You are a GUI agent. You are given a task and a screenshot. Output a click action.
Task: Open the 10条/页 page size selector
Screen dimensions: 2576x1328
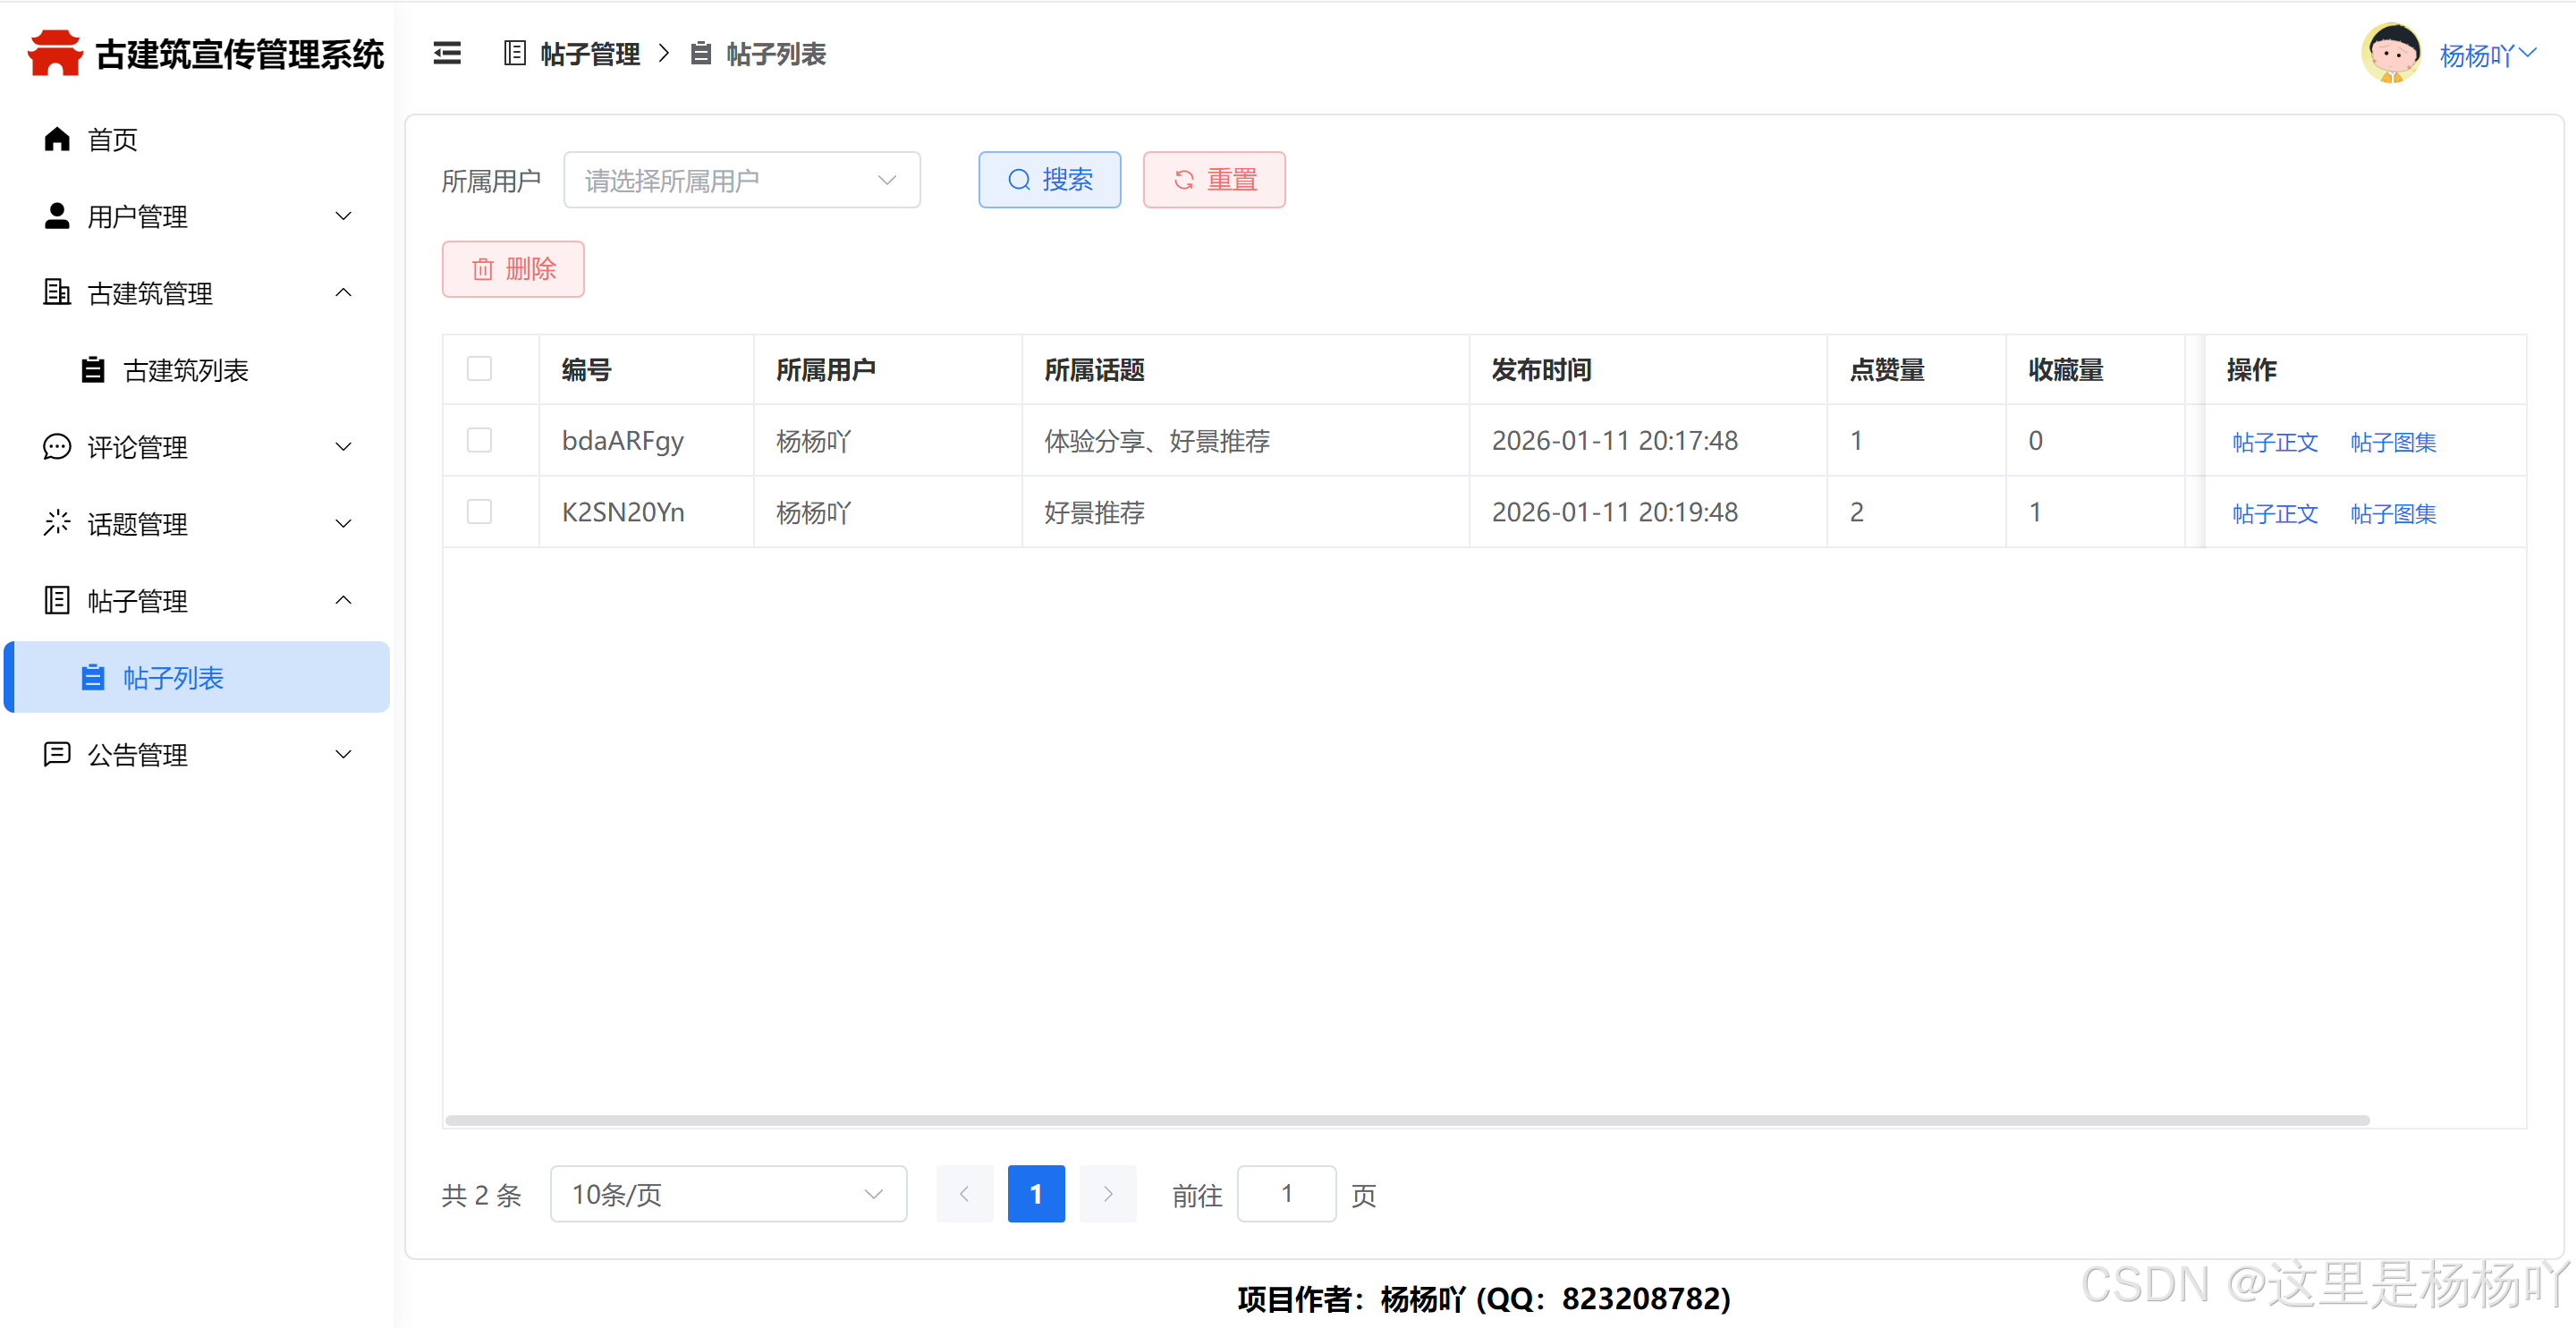pyautogui.click(x=728, y=1194)
